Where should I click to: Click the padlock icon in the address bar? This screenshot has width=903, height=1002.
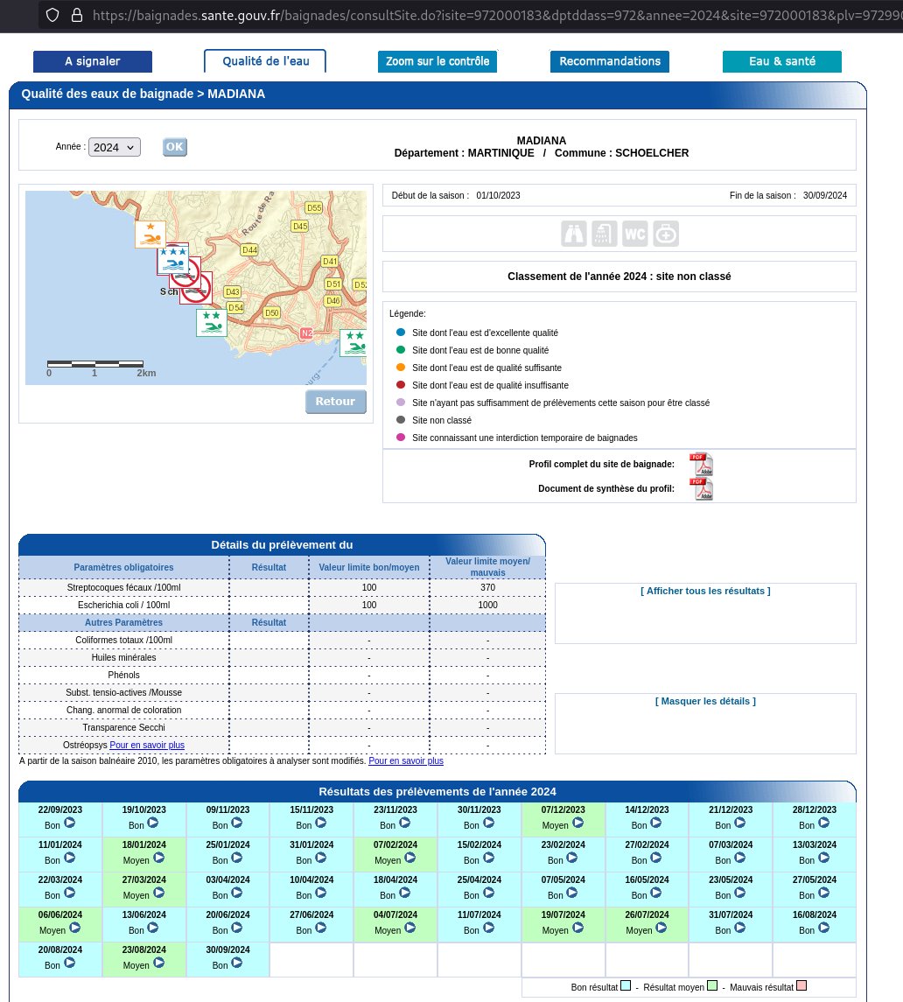click(77, 16)
